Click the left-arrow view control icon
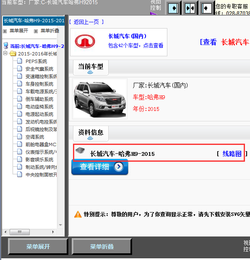Viewport: 250px width, 260px height. coord(207,8)
